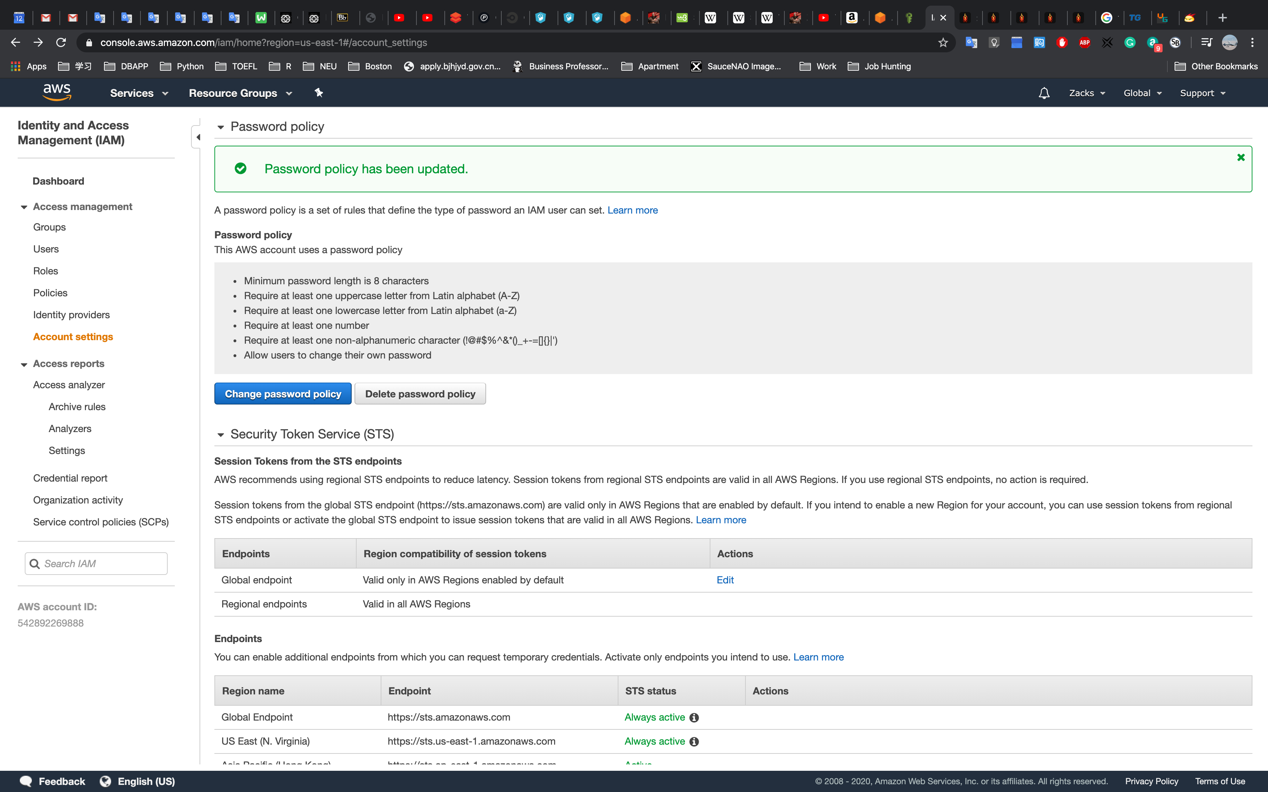
Task: Reload the page using browser refresh icon
Action: [61, 42]
